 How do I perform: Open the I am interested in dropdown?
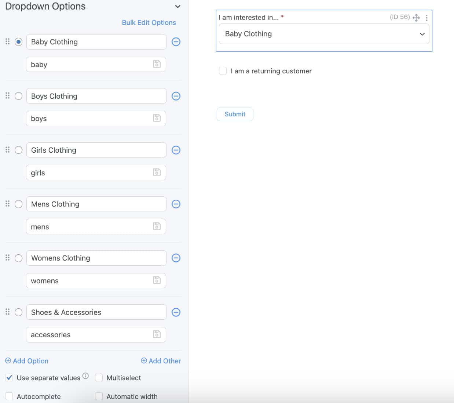click(324, 34)
